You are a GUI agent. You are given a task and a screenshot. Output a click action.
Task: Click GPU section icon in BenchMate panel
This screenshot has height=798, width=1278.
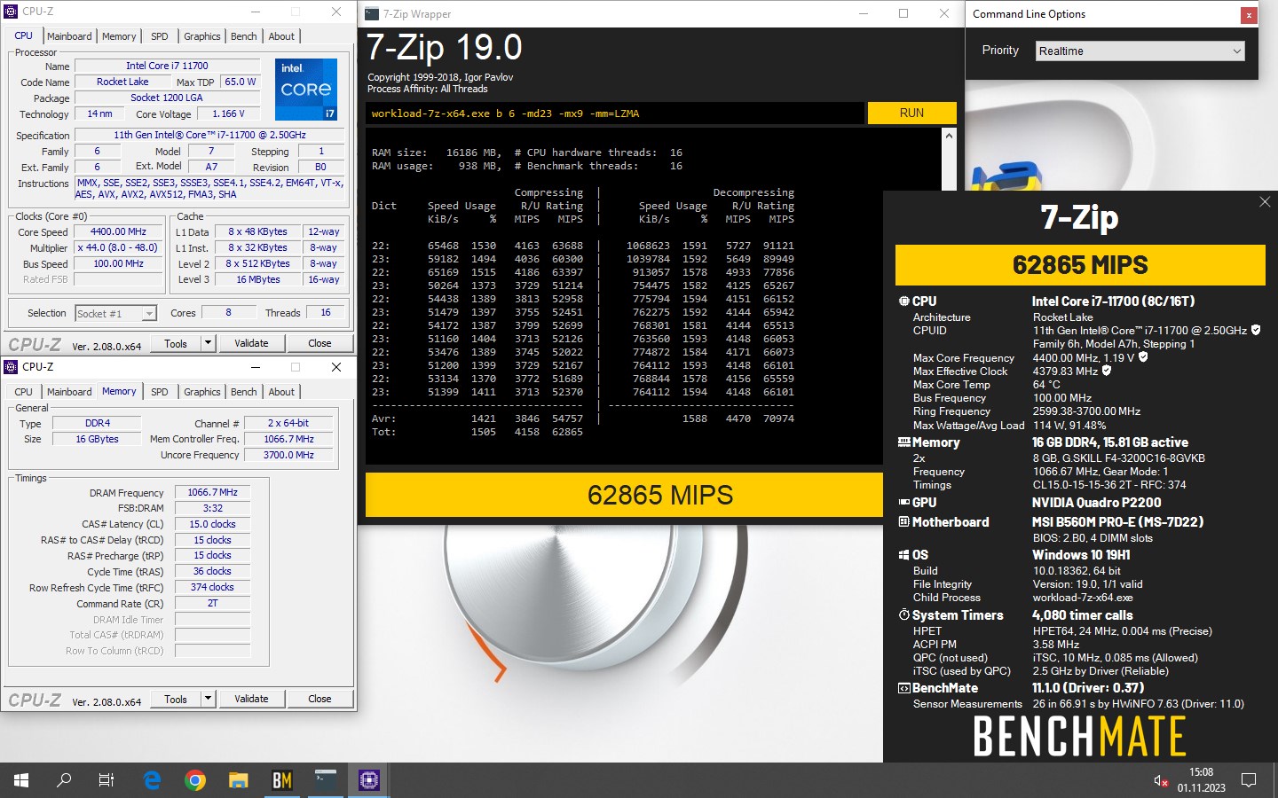click(x=903, y=502)
